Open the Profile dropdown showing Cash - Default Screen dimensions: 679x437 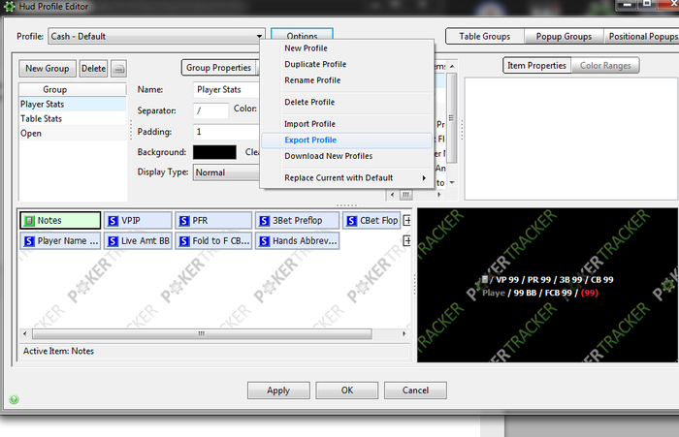157,37
